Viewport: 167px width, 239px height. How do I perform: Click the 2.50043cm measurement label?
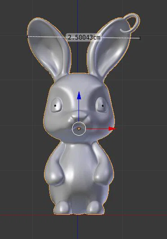tap(84, 37)
